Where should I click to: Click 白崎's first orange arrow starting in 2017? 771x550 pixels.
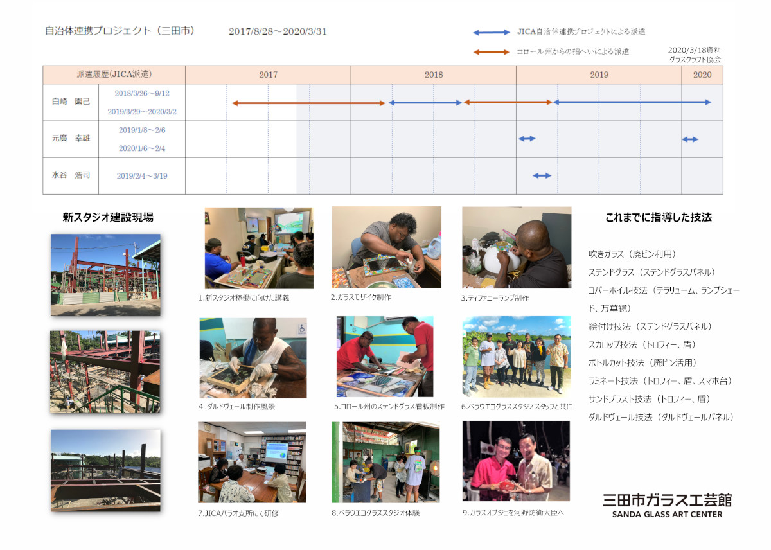point(308,103)
